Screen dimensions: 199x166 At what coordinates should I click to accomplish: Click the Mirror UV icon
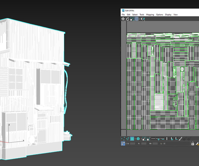tap(142, 19)
